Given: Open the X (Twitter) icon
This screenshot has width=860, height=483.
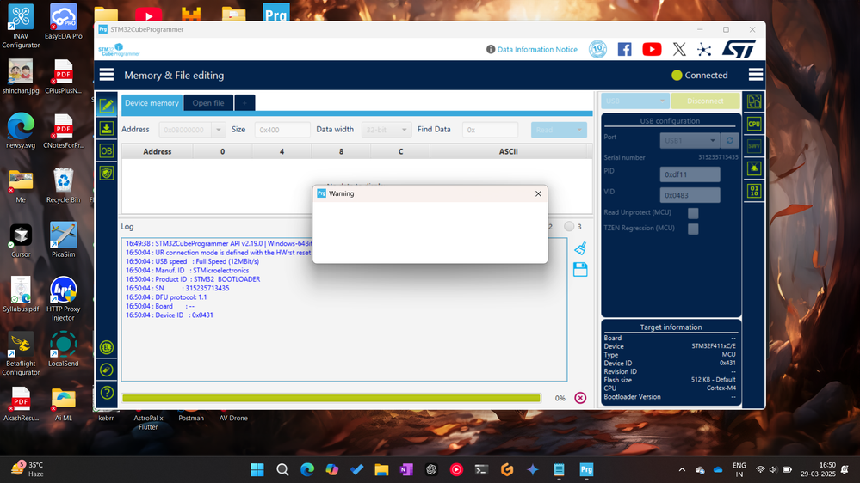Looking at the screenshot, I should pos(679,49).
